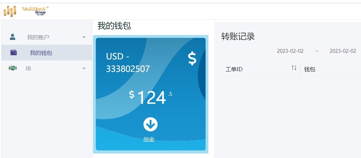Click the 钱包 column header

tap(310, 69)
